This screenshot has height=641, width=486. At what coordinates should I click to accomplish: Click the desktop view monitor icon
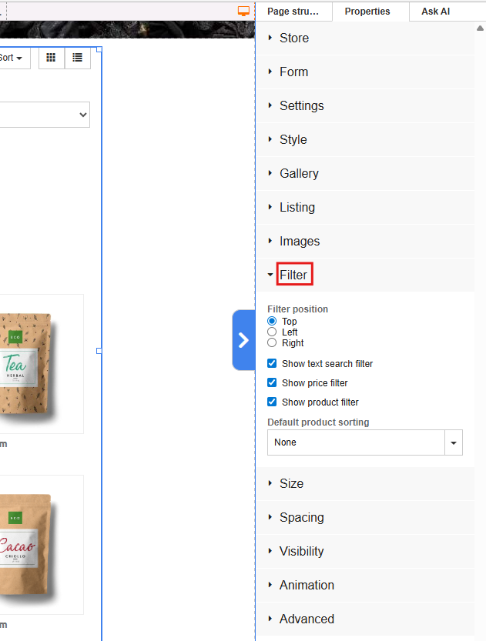tap(243, 11)
